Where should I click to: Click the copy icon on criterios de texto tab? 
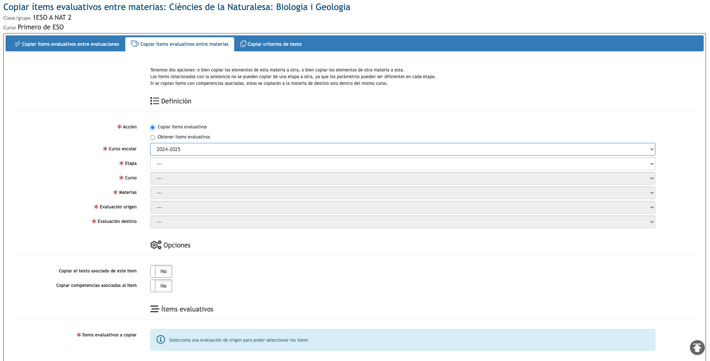(243, 44)
